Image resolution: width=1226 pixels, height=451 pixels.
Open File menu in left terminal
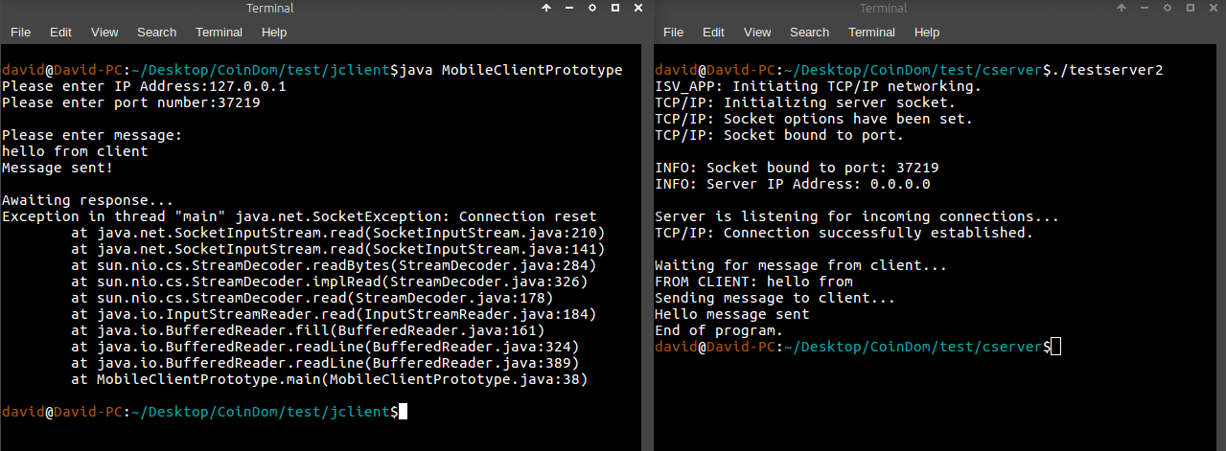click(21, 32)
